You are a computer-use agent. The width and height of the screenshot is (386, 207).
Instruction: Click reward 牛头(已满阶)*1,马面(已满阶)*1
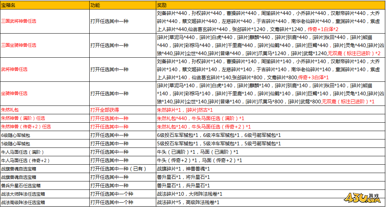[x=198, y=152]
